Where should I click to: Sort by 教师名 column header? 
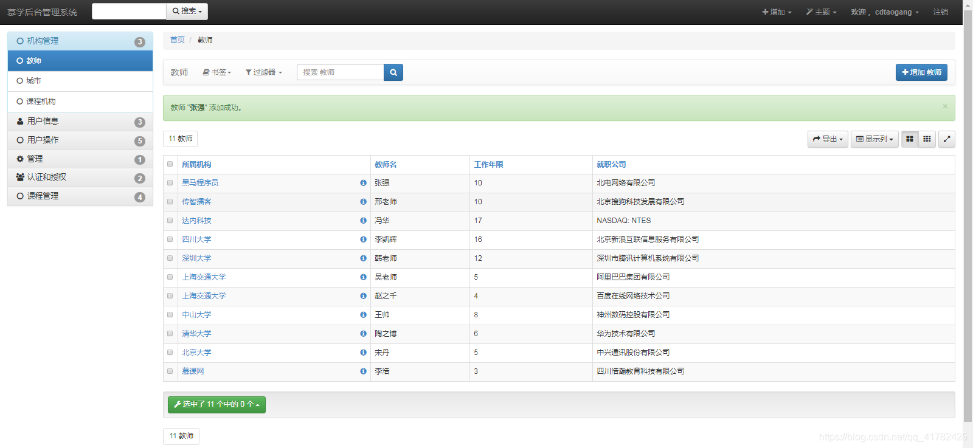386,165
